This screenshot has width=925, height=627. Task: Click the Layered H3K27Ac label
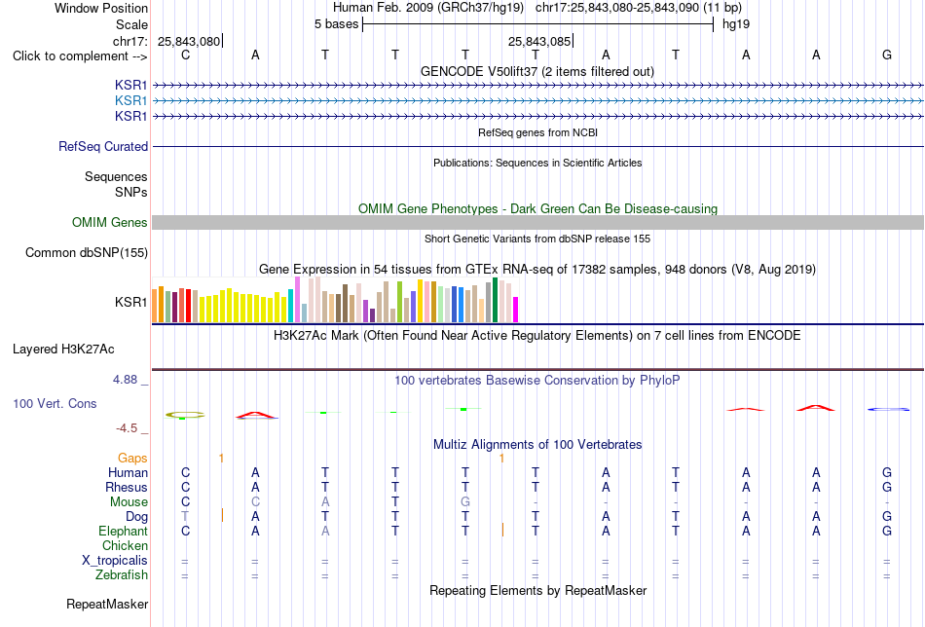pyautogui.click(x=63, y=350)
